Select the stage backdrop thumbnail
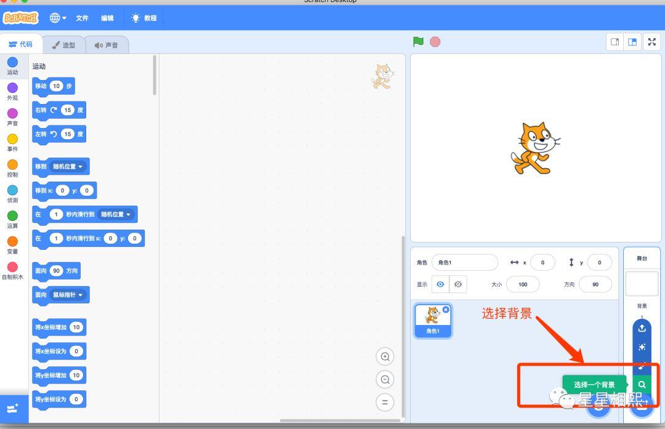Screen dimensions: 665x429 [x=642, y=284]
